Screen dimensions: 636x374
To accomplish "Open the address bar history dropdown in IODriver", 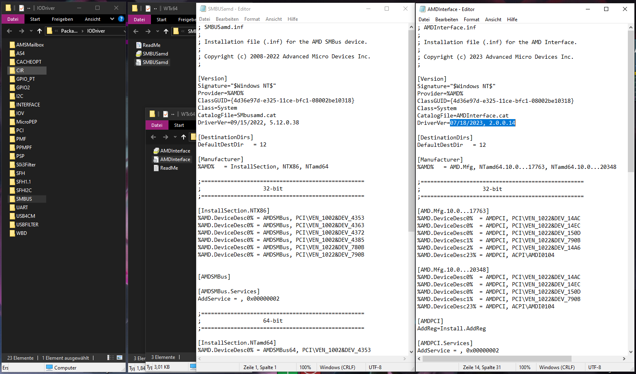I will 124,31.
